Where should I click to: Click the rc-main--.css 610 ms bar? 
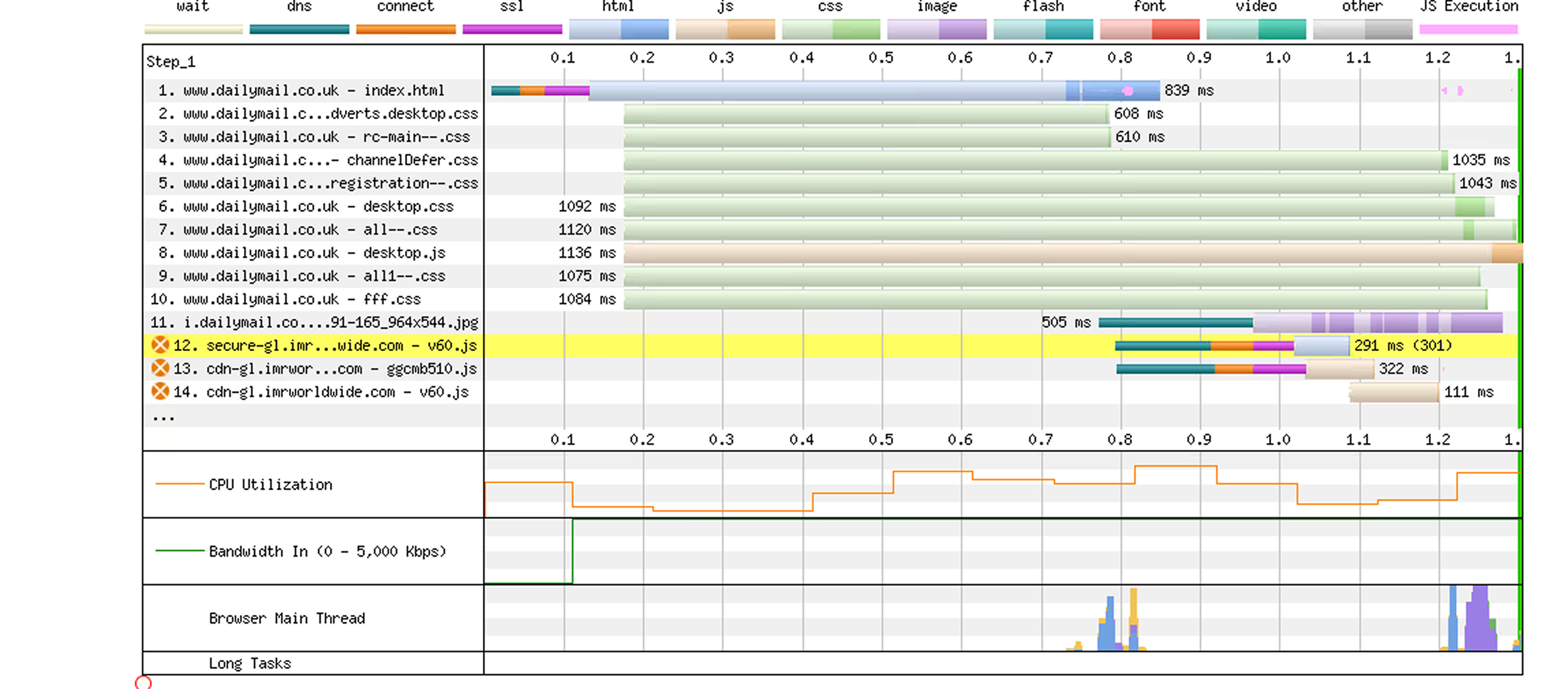pos(867,137)
